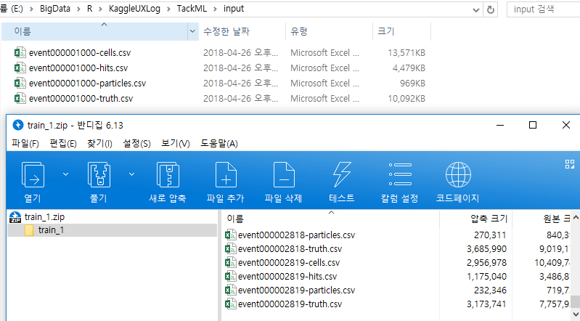This screenshot has width=580, height=321.
Task: Select the 새로 압축 (New archive) icon
Action: (168, 175)
